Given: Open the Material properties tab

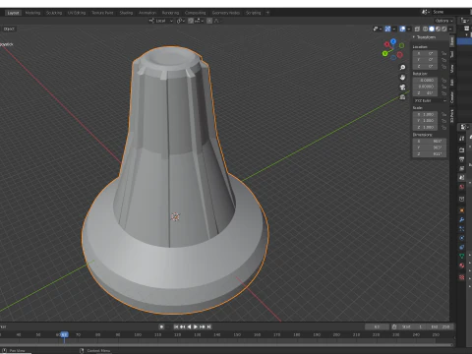Looking at the screenshot, I should point(462,265).
